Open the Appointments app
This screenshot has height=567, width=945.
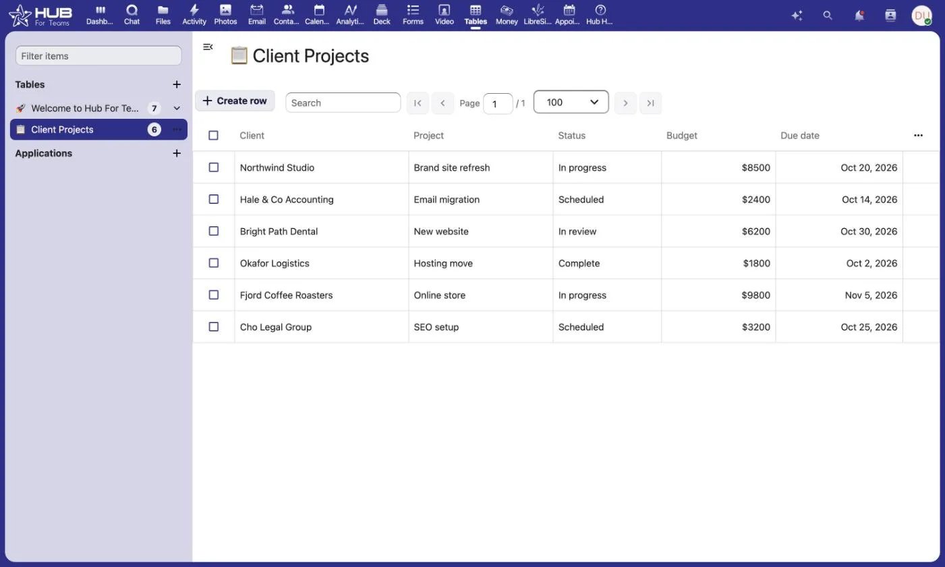coord(567,15)
